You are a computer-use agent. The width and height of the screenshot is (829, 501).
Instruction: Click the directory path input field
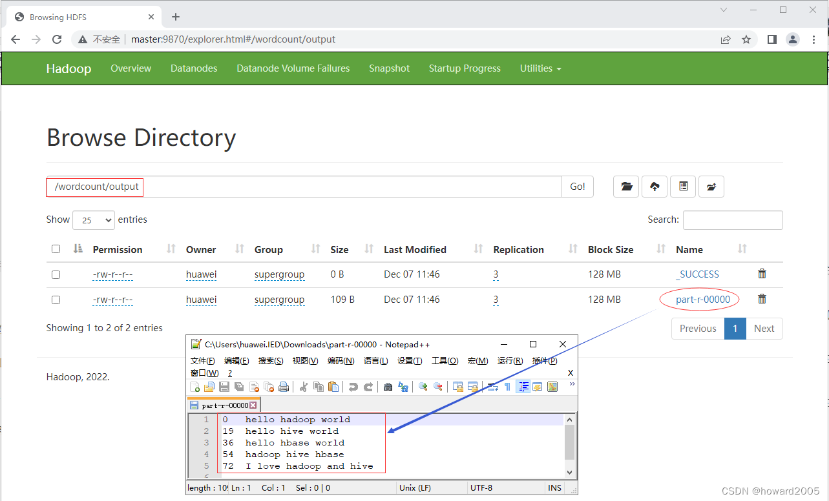[304, 187]
